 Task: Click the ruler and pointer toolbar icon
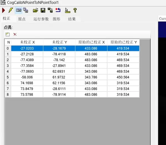(67, 11)
